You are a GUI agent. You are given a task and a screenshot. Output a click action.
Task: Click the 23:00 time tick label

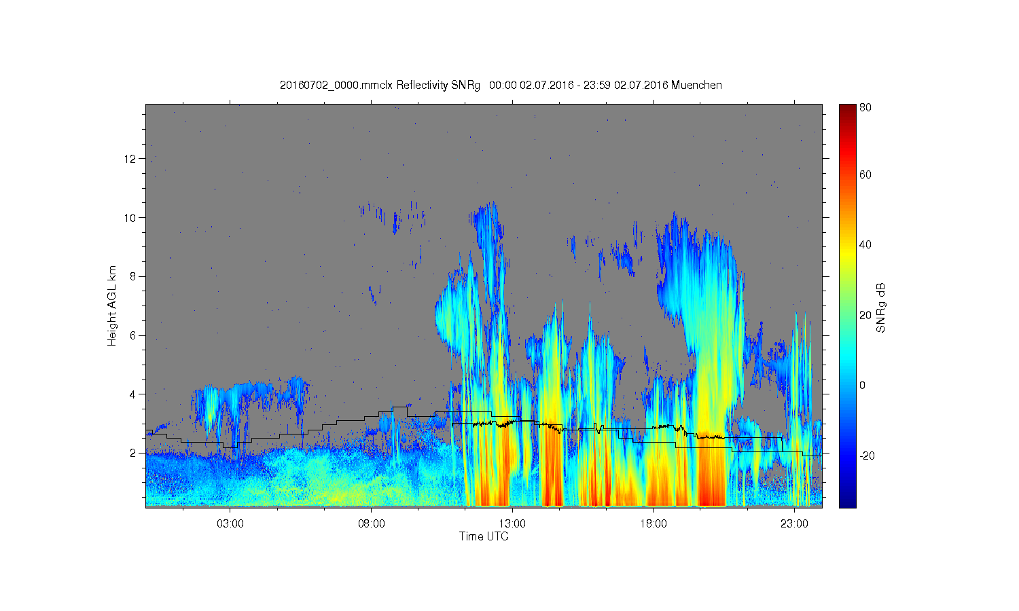(x=794, y=524)
